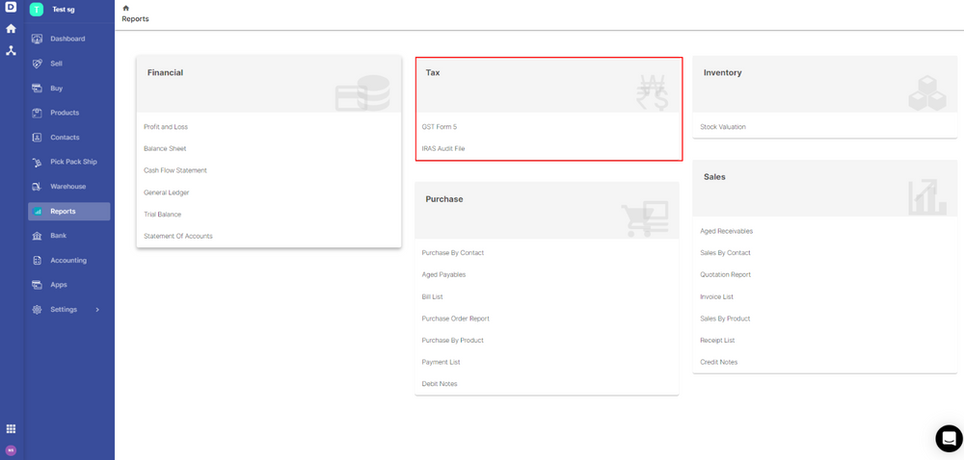
Task: Open the Test sg organization switcher
Action: click(64, 10)
